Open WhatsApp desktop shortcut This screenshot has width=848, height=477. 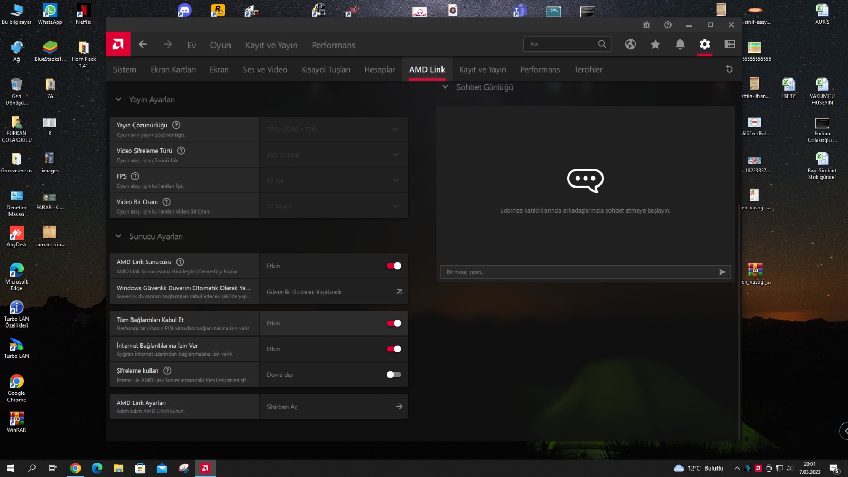(x=50, y=14)
